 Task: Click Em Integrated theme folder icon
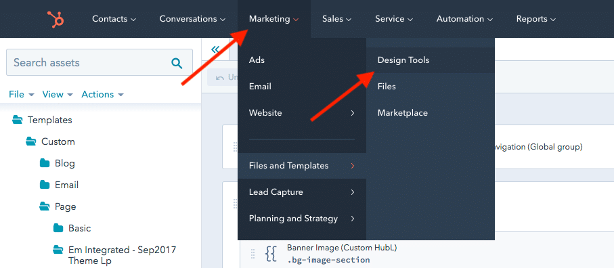click(x=58, y=249)
